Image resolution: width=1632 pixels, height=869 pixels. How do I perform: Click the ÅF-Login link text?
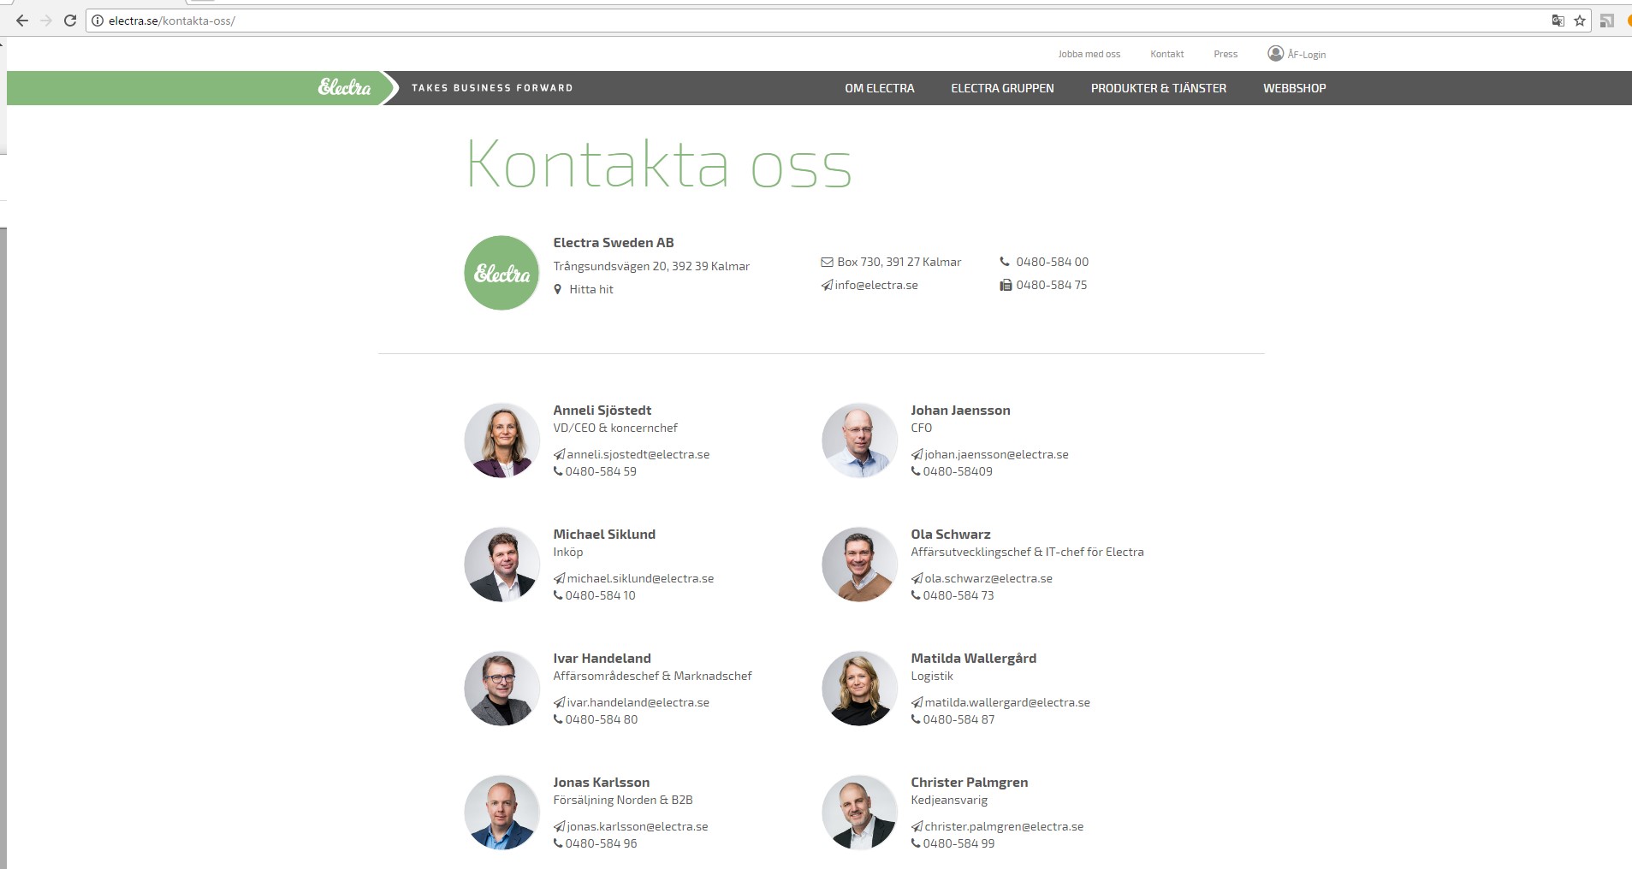click(1306, 54)
